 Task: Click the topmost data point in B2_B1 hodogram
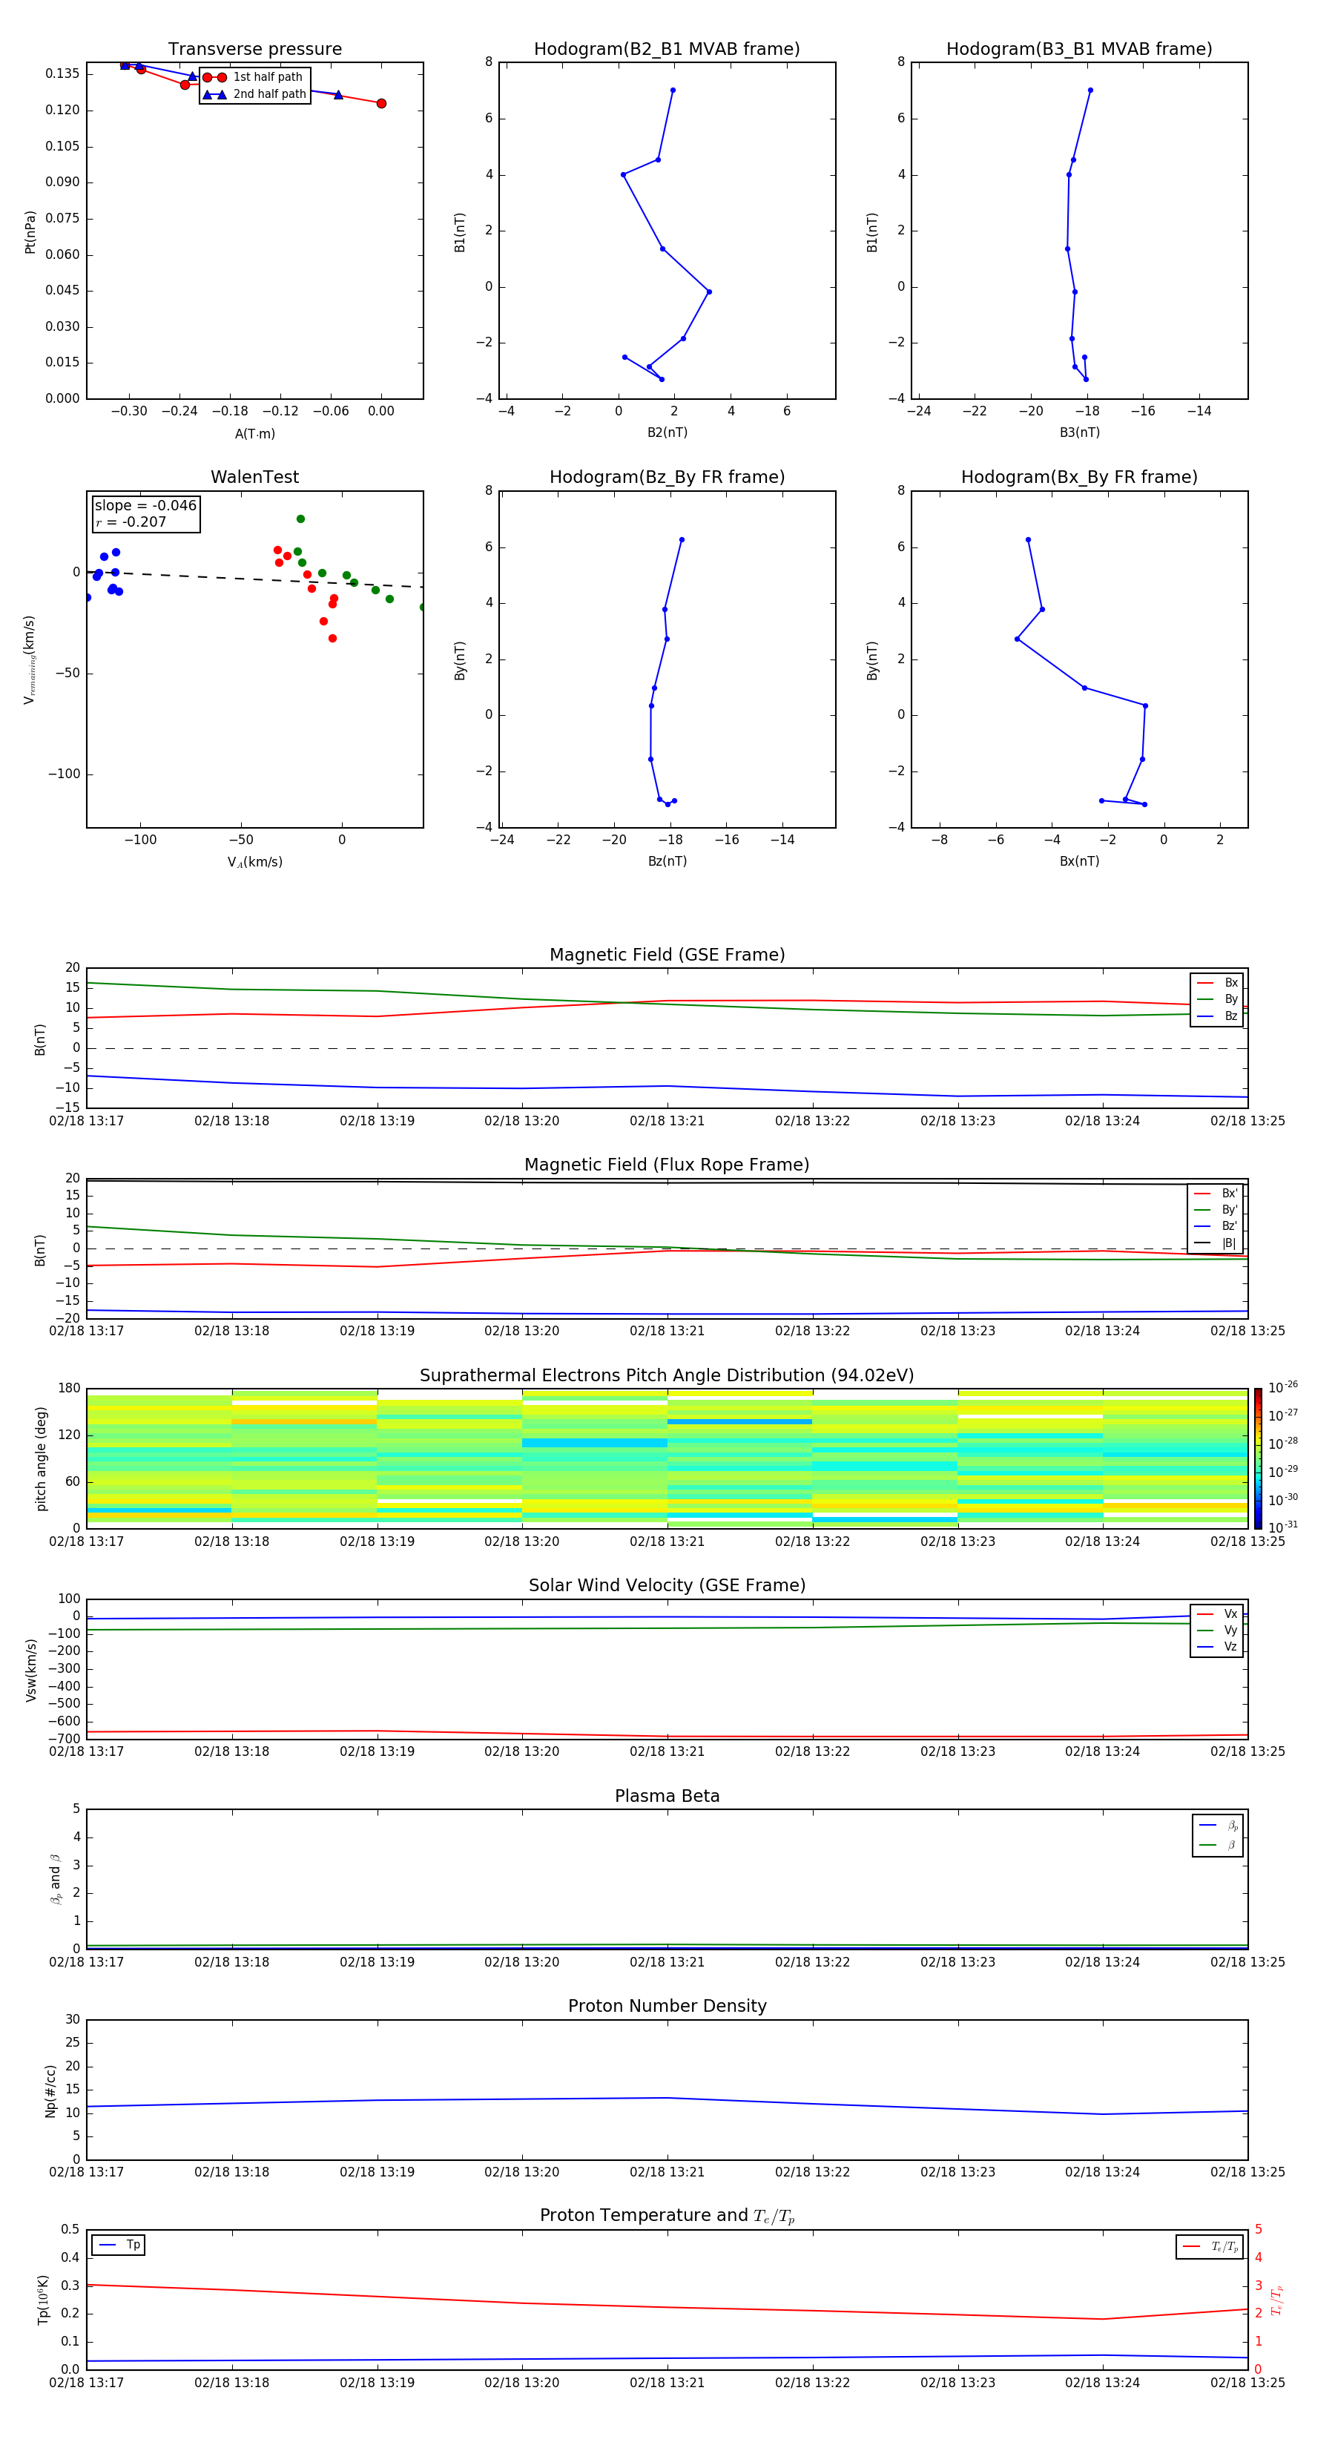pyautogui.click(x=673, y=91)
